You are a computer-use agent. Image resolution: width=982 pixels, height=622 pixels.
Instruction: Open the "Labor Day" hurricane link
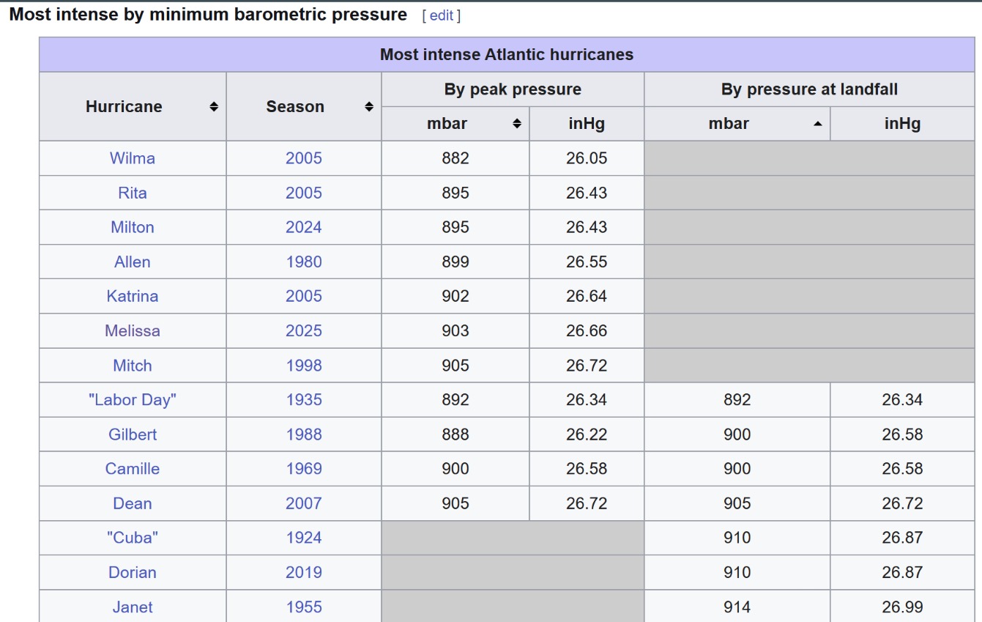click(133, 400)
